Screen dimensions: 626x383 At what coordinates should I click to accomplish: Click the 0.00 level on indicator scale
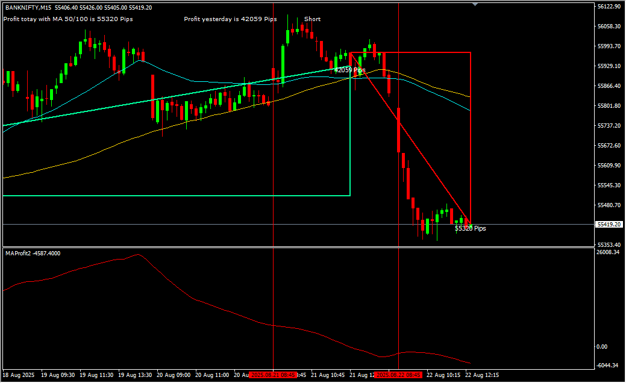coord(601,347)
